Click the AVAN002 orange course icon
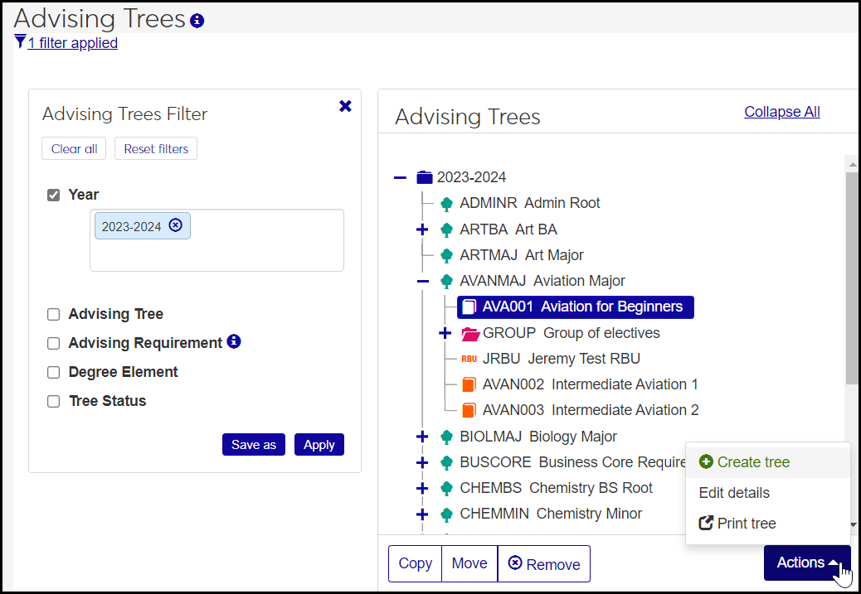This screenshot has width=861, height=594. [469, 384]
